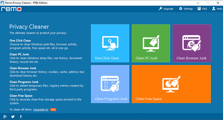Screen dimensions: 223x120
Task: Follow the Upgrade to link
Action: 41,109
